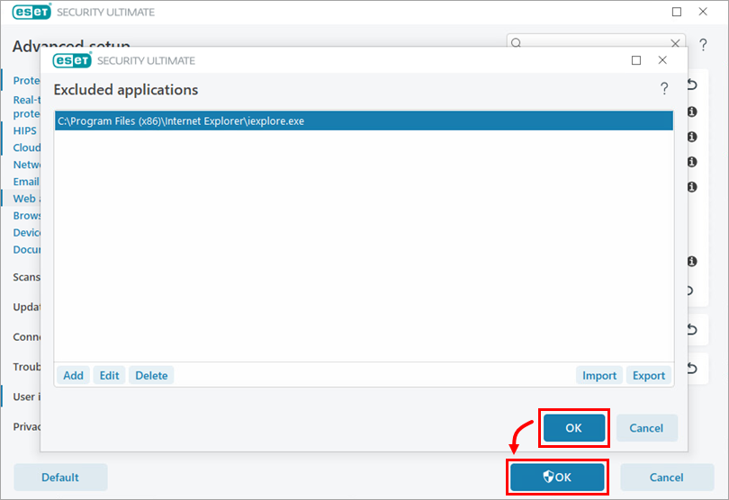The image size is (729, 500).
Task: Open Troubleshooting section in sidebar
Action: pos(26,367)
